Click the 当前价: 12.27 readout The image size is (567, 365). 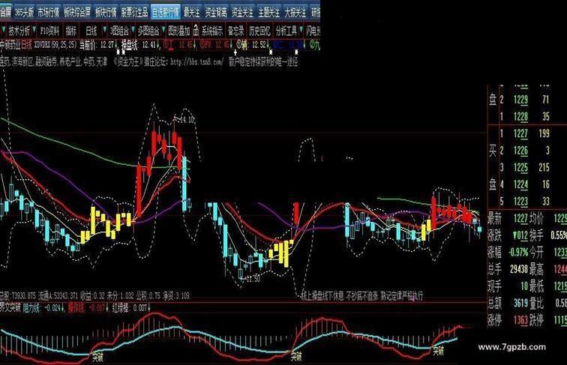click(x=96, y=45)
